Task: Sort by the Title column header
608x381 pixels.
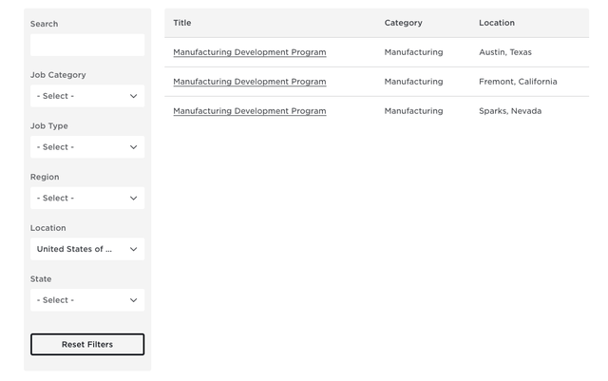Action: click(x=181, y=23)
